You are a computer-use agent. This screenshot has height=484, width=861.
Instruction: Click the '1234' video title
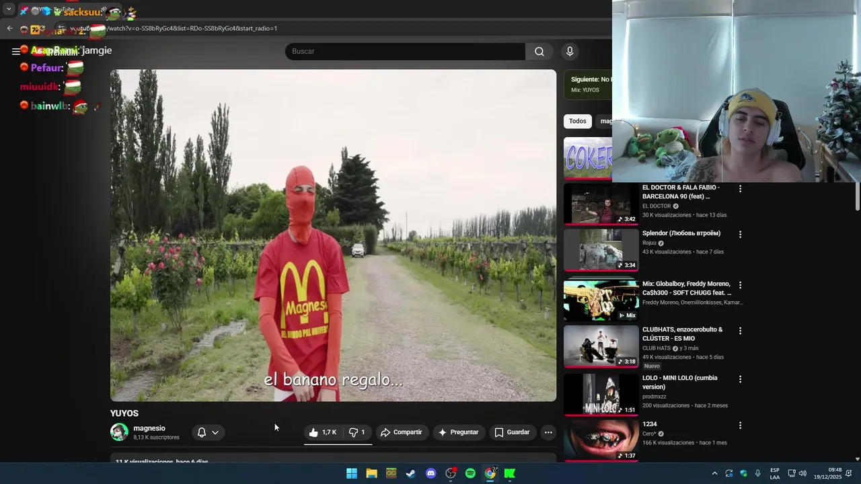650,424
